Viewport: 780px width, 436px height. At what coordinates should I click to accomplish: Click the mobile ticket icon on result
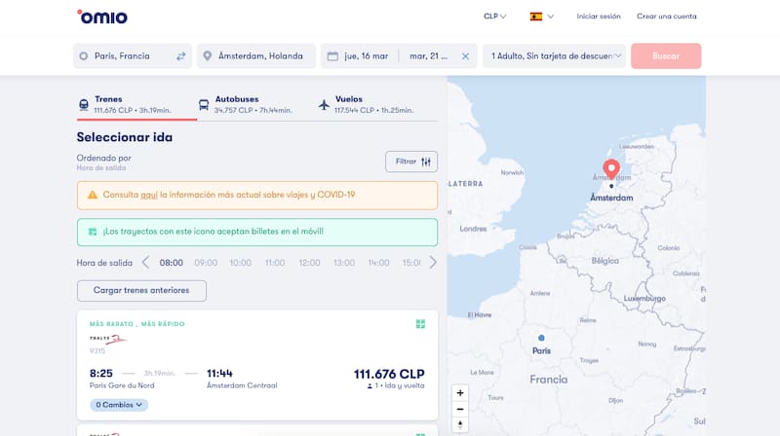(420, 324)
